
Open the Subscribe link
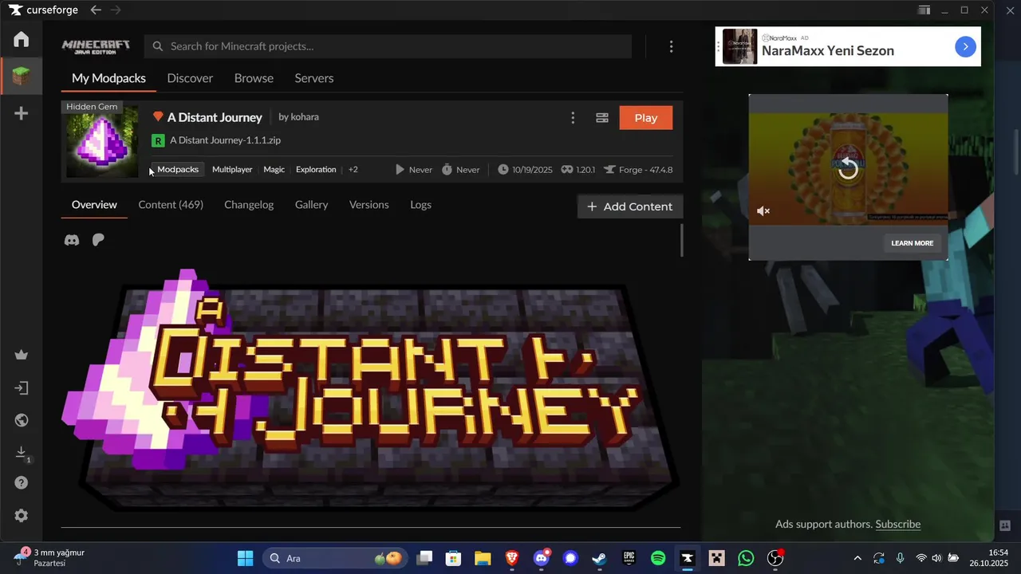(x=898, y=524)
